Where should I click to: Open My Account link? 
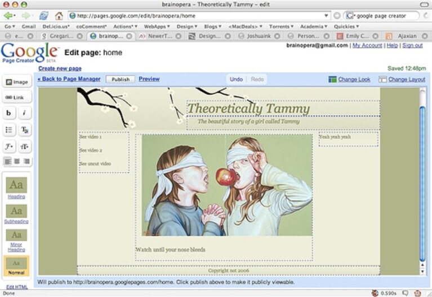[367, 45]
